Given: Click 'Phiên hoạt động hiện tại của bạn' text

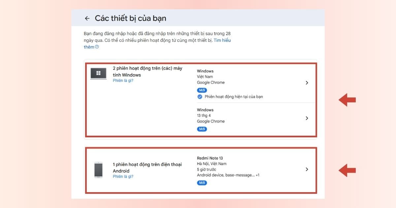Looking at the screenshot, I should pos(234,97).
